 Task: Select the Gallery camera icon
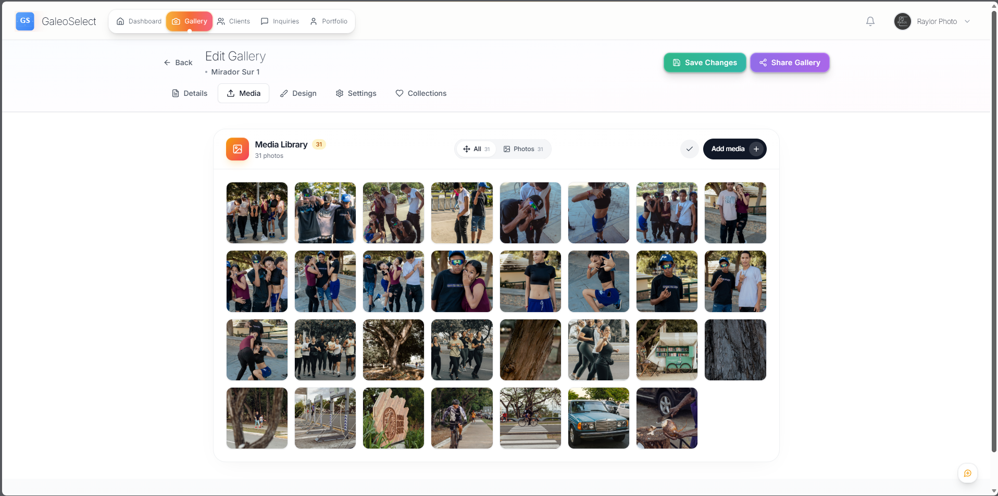pos(177,21)
